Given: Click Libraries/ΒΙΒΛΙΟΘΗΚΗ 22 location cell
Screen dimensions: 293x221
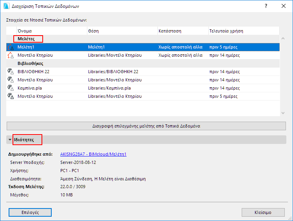Looking at the screenshot, I should pos(113,72).
